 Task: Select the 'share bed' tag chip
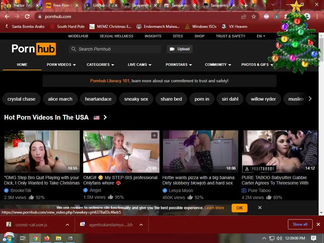point(171,99)
